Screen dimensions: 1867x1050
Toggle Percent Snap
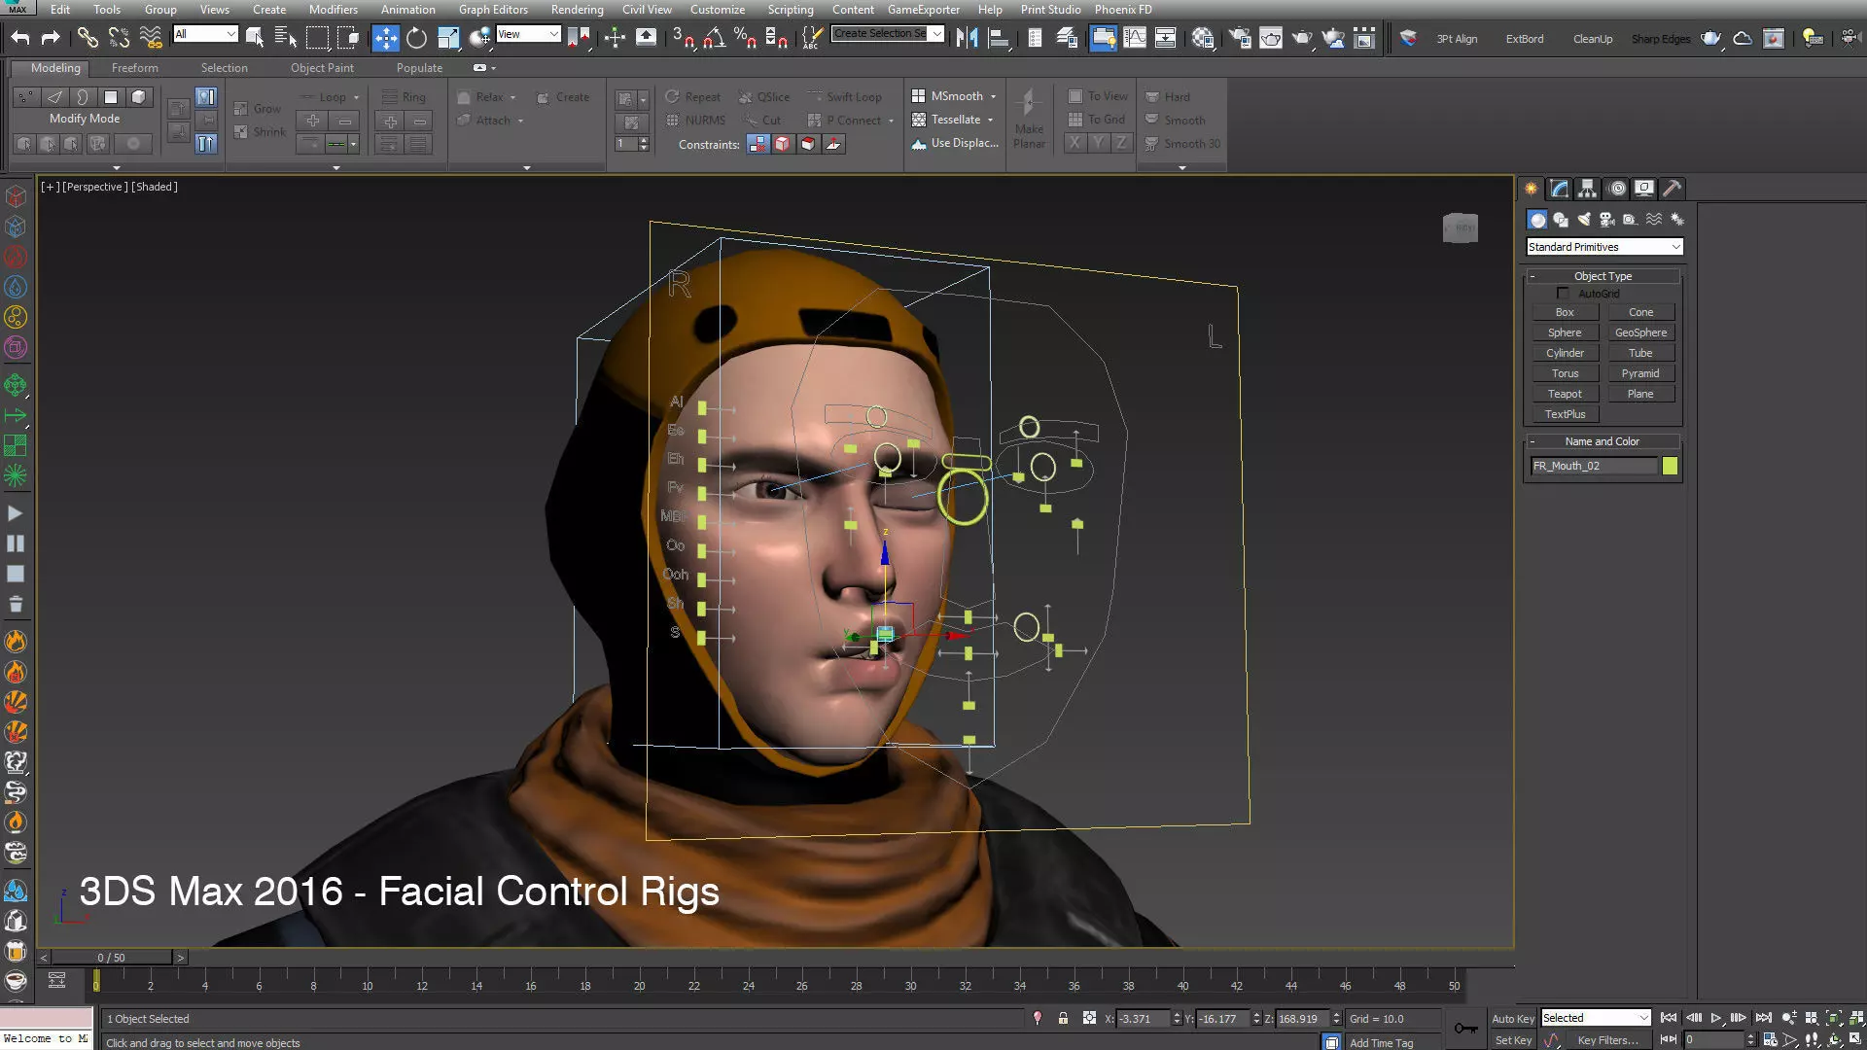[x=745, y=38]
